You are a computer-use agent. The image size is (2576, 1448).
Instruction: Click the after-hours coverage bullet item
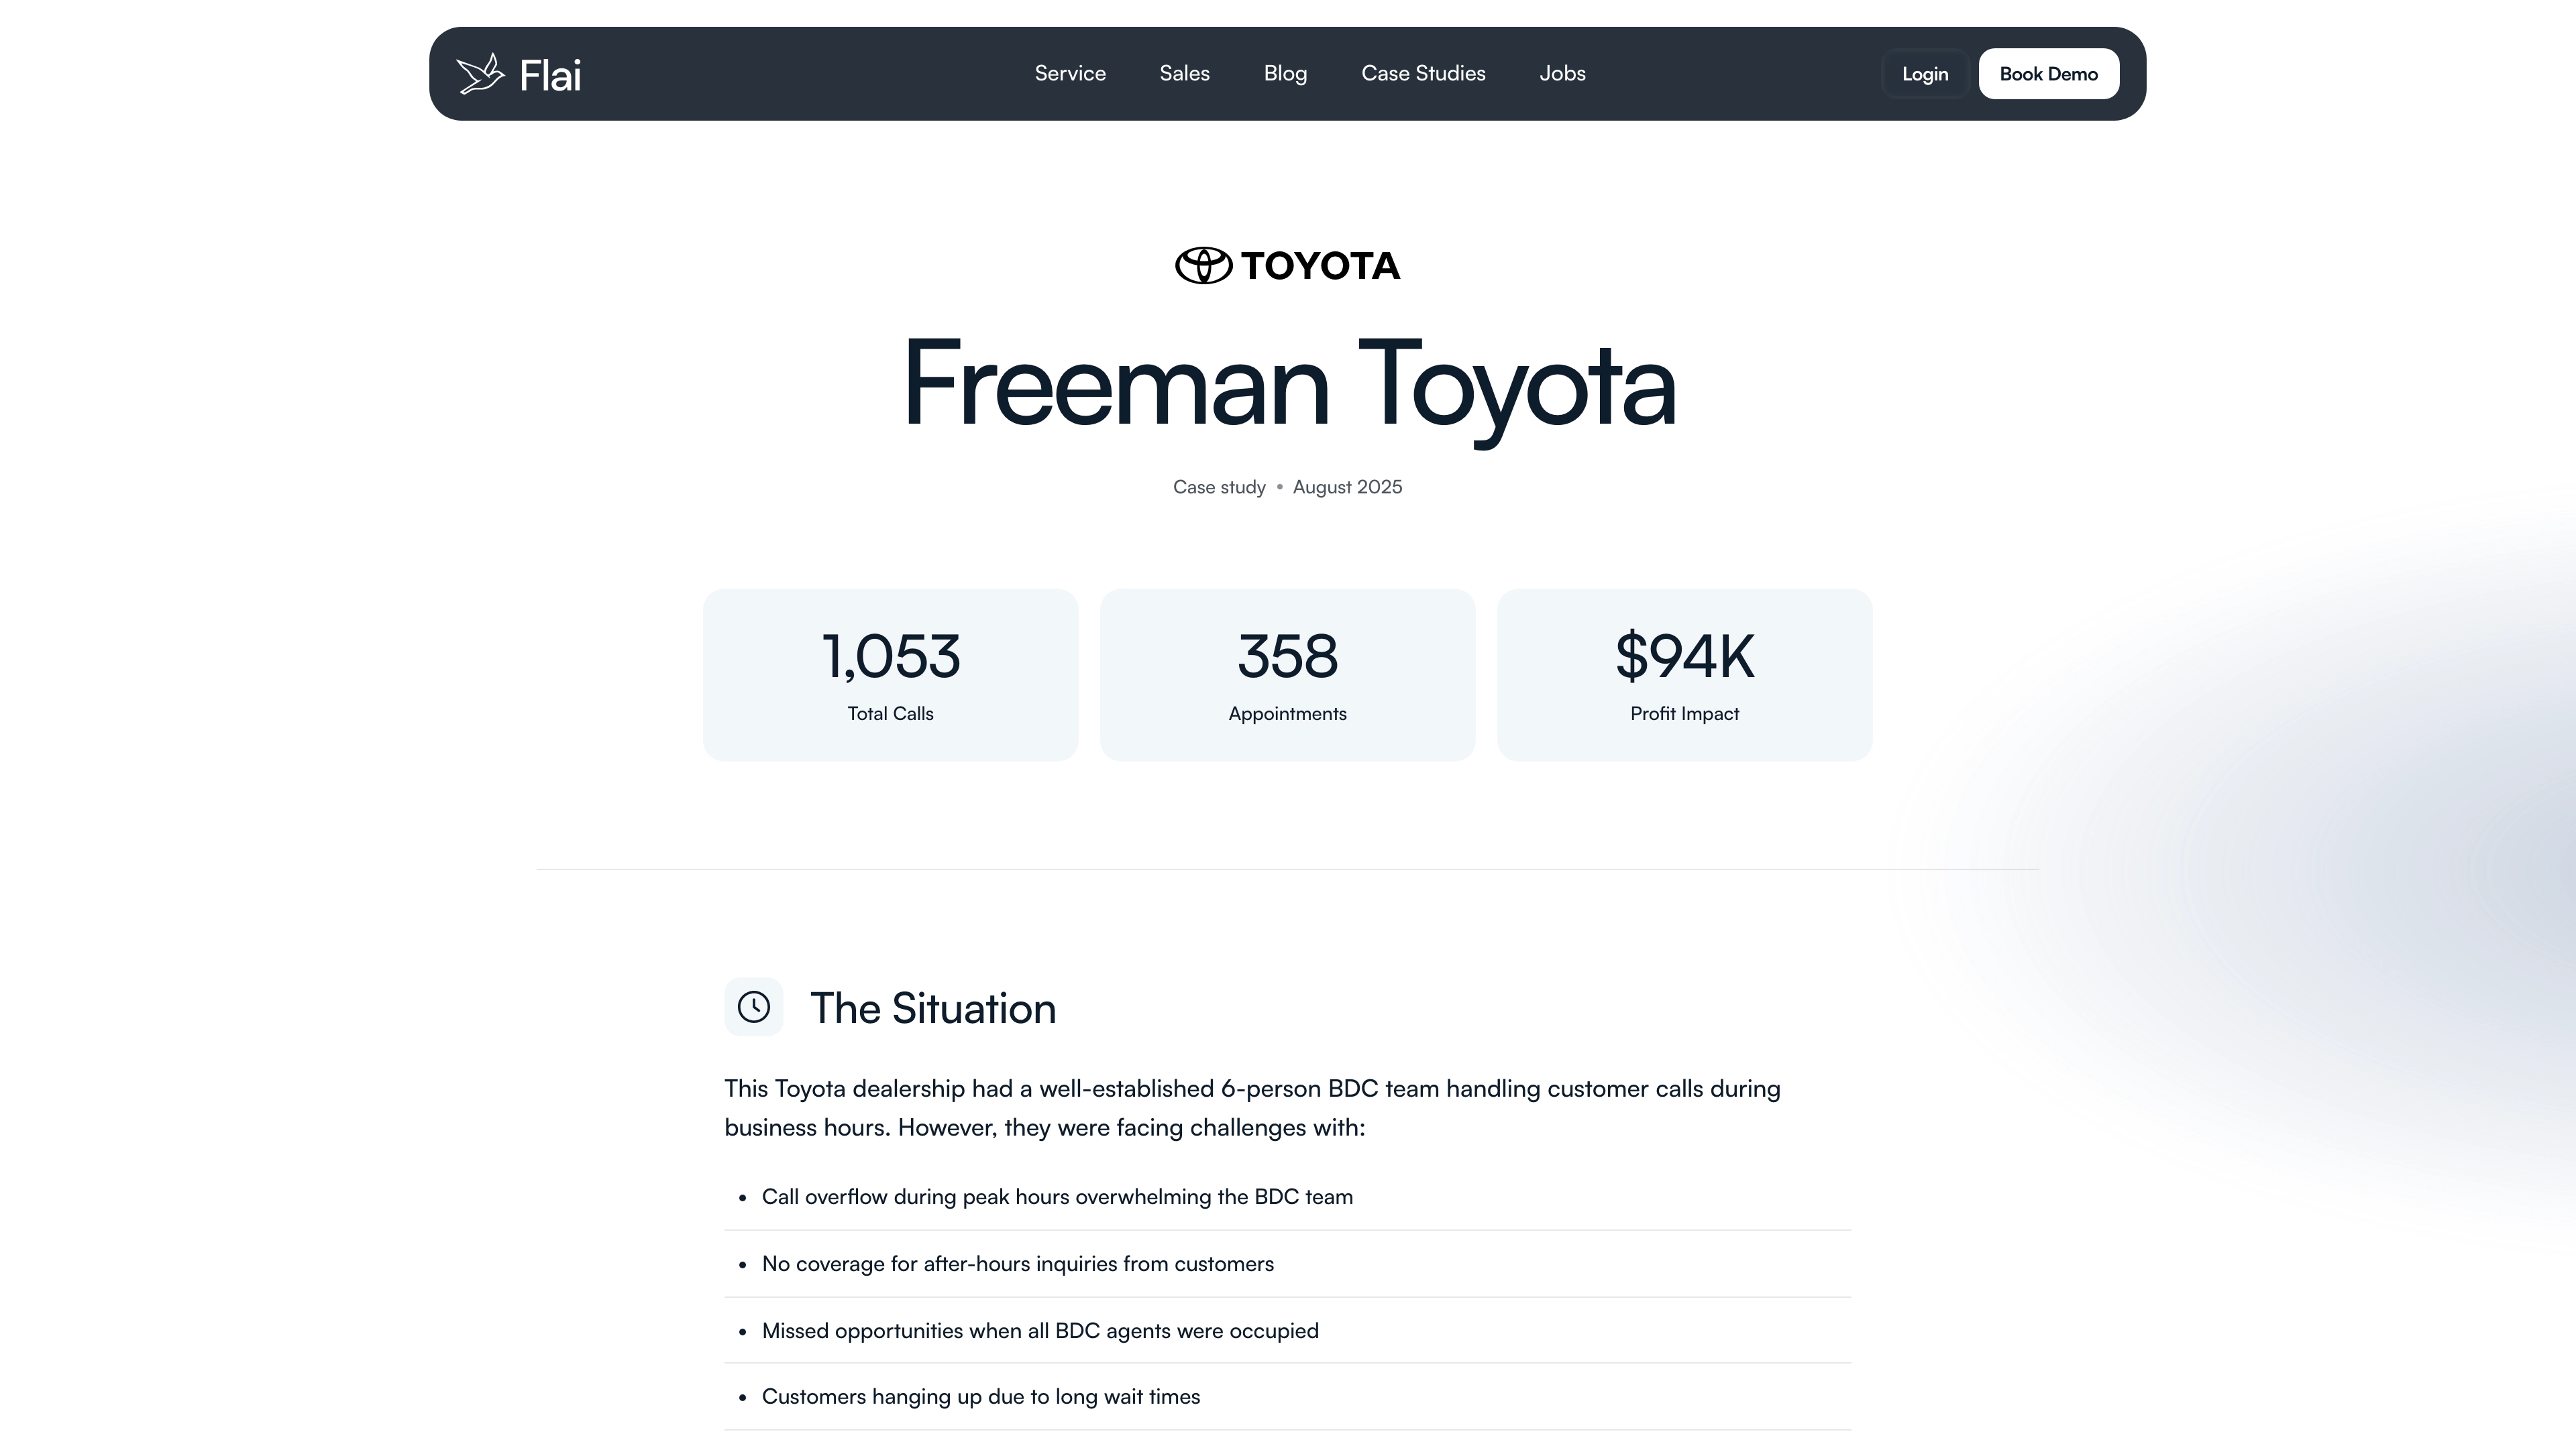pyautogui.click(x=1018, y=1263)
